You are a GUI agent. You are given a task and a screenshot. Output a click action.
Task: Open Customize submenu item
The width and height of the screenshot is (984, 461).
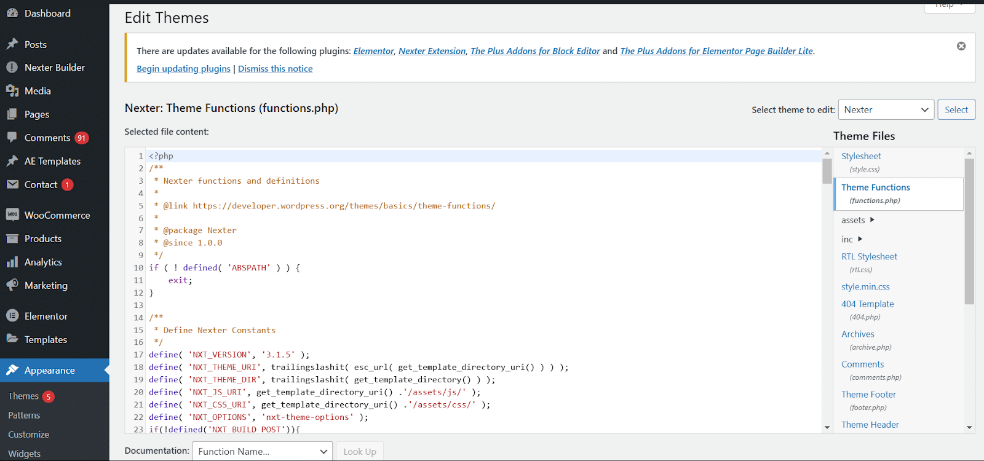pyautogui.click(x=29, y=435)
